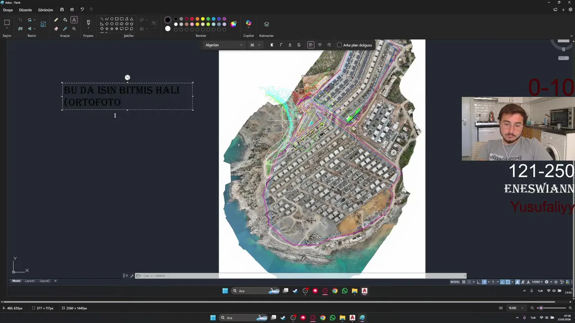Click inside the text box with ORTOFOTO
The width and height of the screenshot is (575, 323).
pyautogui.click(x=128, y=96)
